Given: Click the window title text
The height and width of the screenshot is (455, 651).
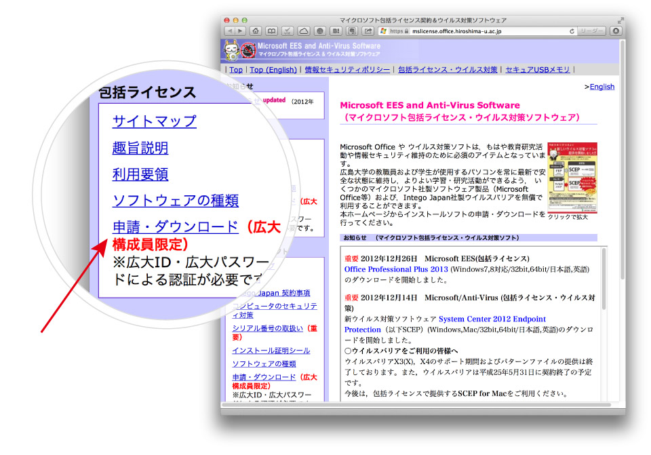Looking at the screenshot, I should 422,20.
